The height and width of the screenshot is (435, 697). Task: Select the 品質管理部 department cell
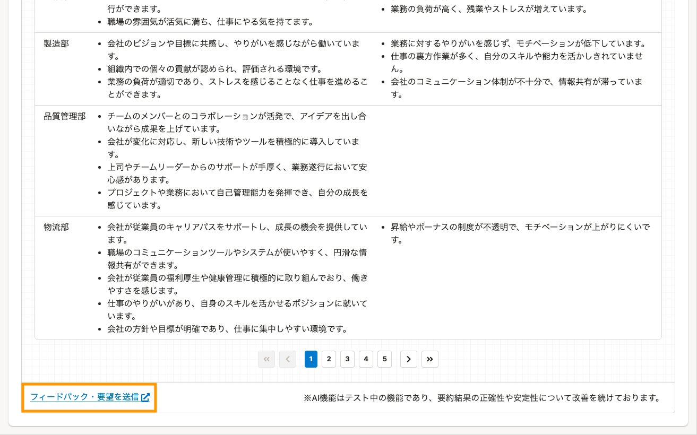(x=65, y=116)
